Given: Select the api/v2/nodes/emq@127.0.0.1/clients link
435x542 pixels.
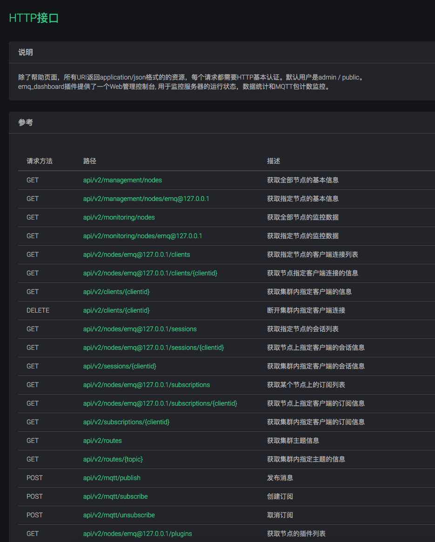Looking at the screenshot, I should (137, 255).
